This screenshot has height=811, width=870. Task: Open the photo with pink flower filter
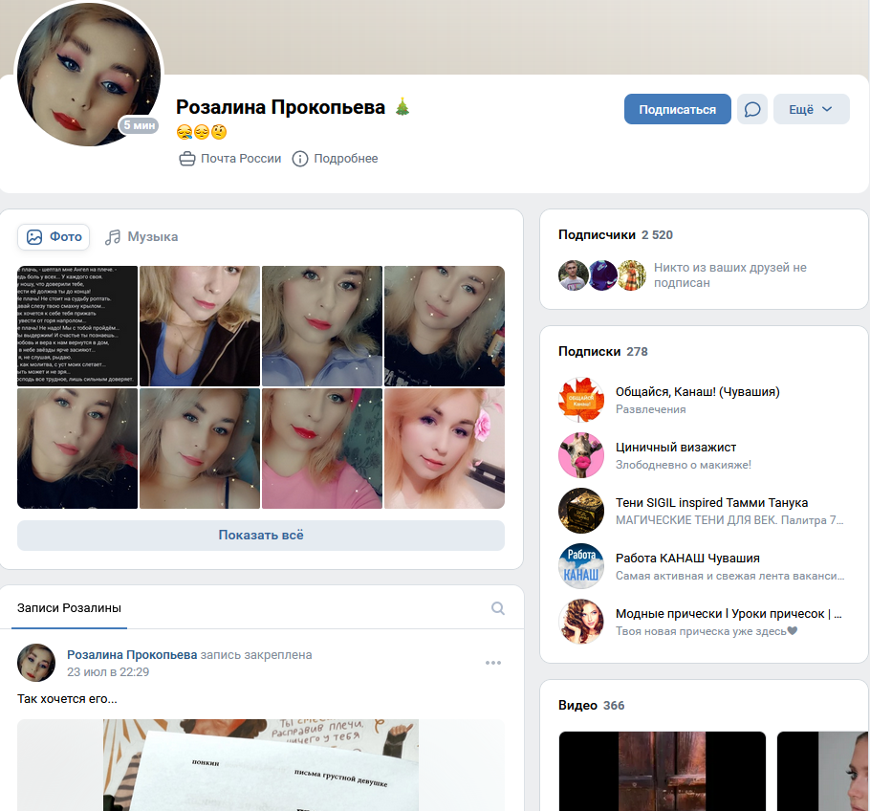pyautogui.click(x=445, y=449)
